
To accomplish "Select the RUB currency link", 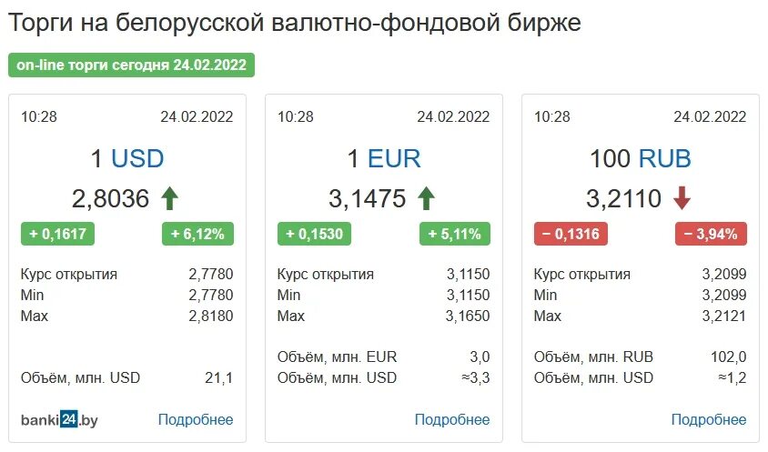I will 665,158.
